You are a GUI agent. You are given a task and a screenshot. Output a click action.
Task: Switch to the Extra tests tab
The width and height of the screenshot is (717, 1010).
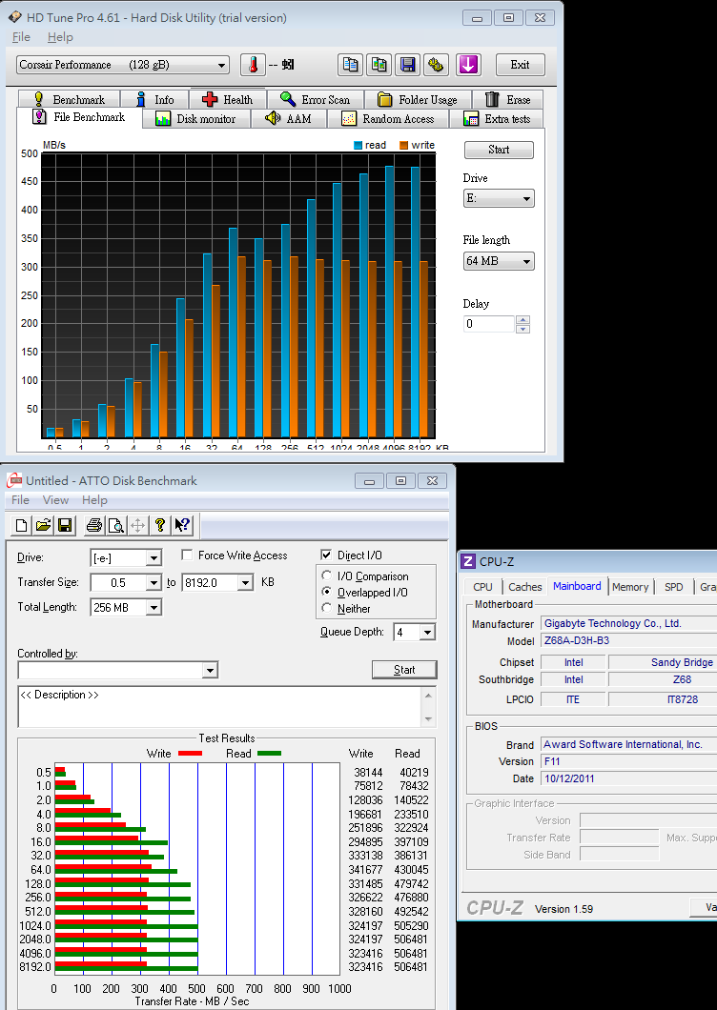click(497, 118)
